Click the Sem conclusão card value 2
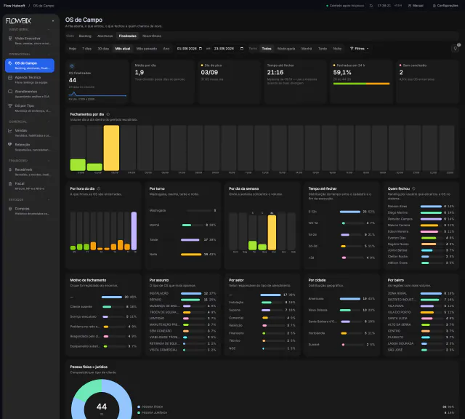465x419 pixels. 401,73
